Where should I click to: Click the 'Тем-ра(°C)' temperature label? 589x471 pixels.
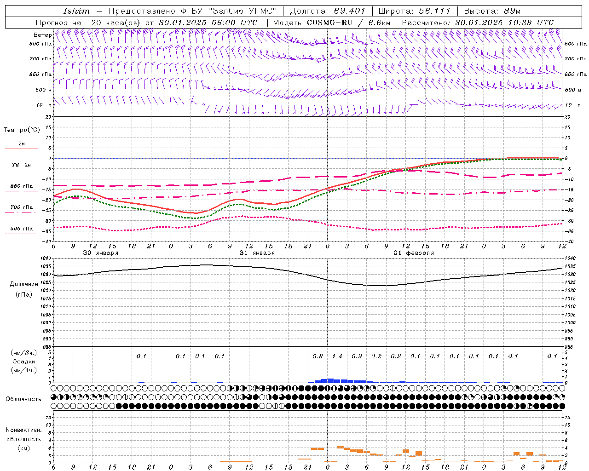tap(22, 130)
